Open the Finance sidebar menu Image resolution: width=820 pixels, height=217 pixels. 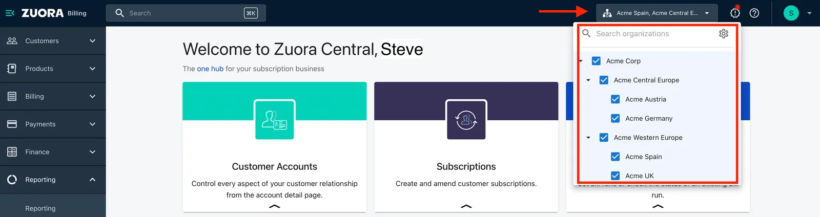coord(53,152)
